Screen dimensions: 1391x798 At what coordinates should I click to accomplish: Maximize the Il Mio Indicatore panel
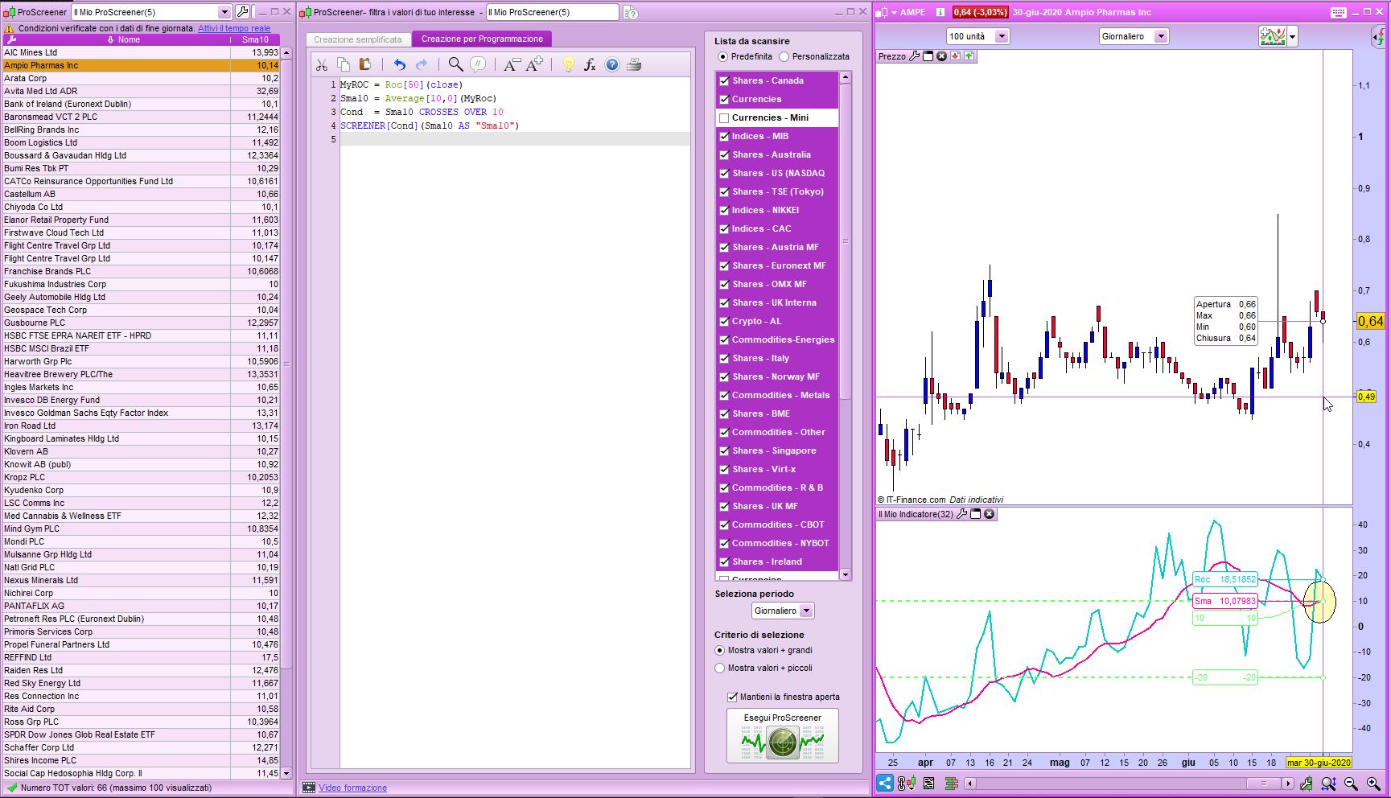coord(975,514)
